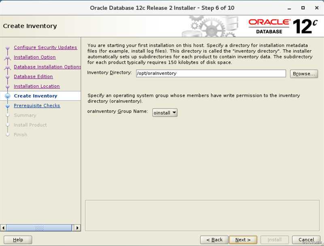Go to Prerequisite Checks step
The image size is (324, 246).
click(x=37, y=105)
